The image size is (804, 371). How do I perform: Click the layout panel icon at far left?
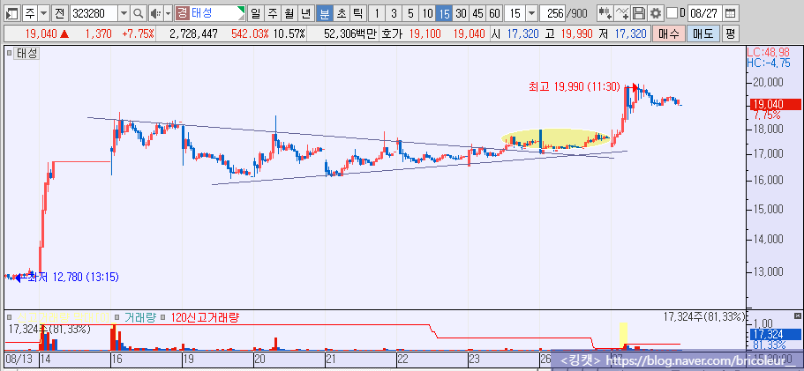tap(13, 13)
